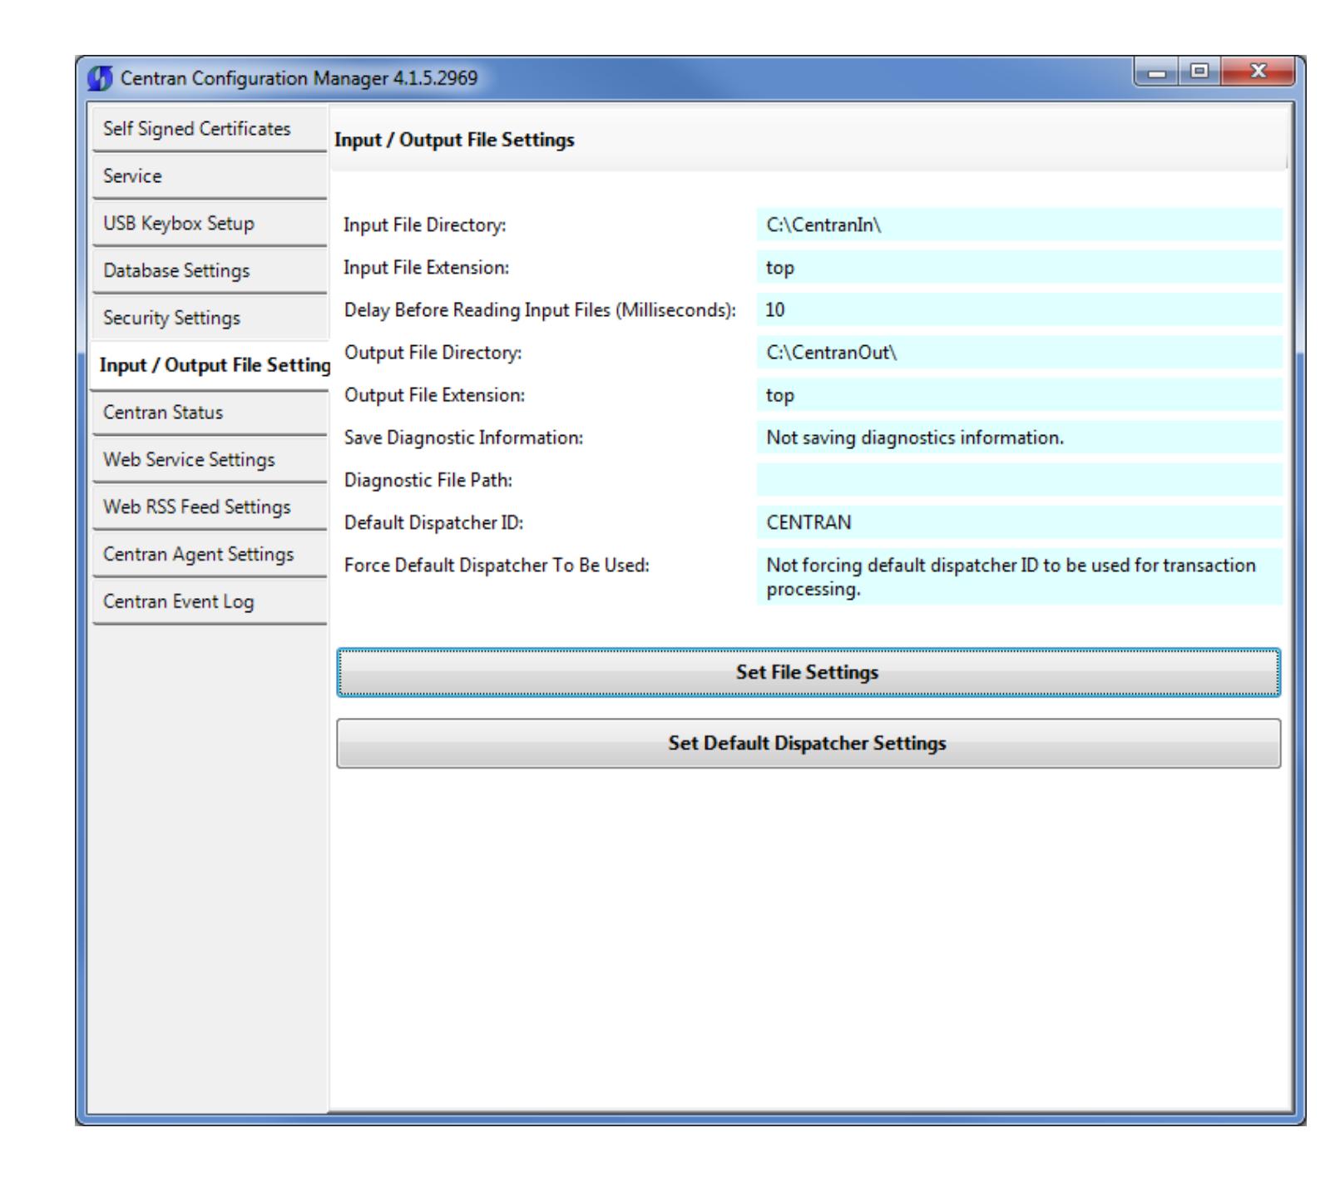The width and height of the screenshot is (1335, 1177).
Task: Click the 'Input File Directory:' label
Action: (x=425, y=225)
